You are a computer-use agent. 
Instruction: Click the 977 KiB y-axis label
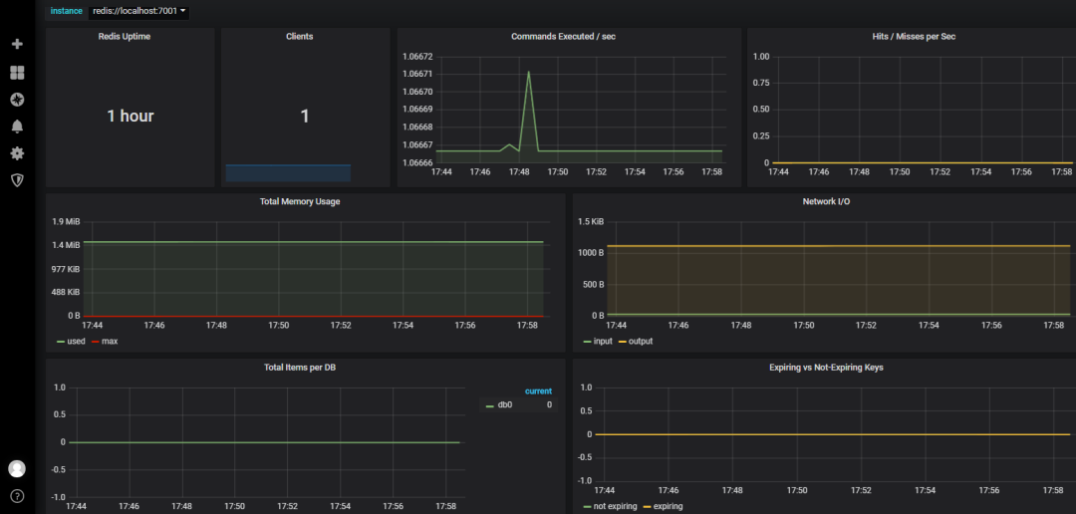tap(66, 269)
